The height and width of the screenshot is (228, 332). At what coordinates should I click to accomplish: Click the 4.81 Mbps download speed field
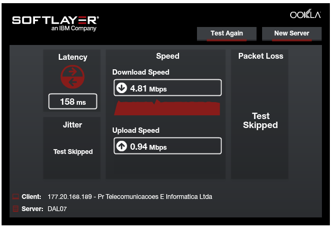pos(167,88)
